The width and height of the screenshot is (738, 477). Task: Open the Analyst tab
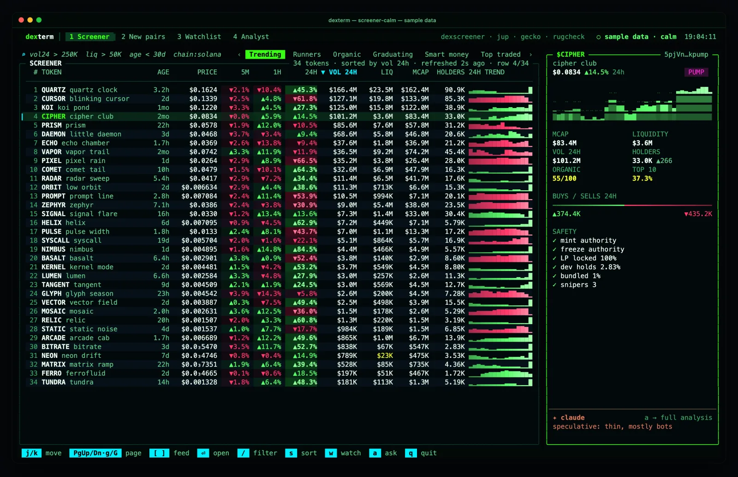click(x=251, y=36)
